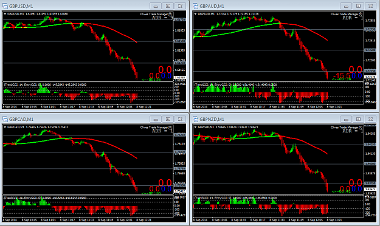Screen dimensions: 380x226
Task: Select the GBPAUD,M1 window title text
Action: [212, 6]
